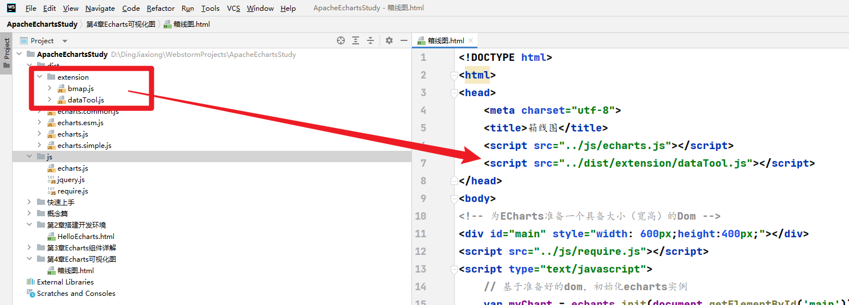Select echarts.js under the js folder
Screen dimensions: 849x305
pyautogui.click(x=73, y=168)
